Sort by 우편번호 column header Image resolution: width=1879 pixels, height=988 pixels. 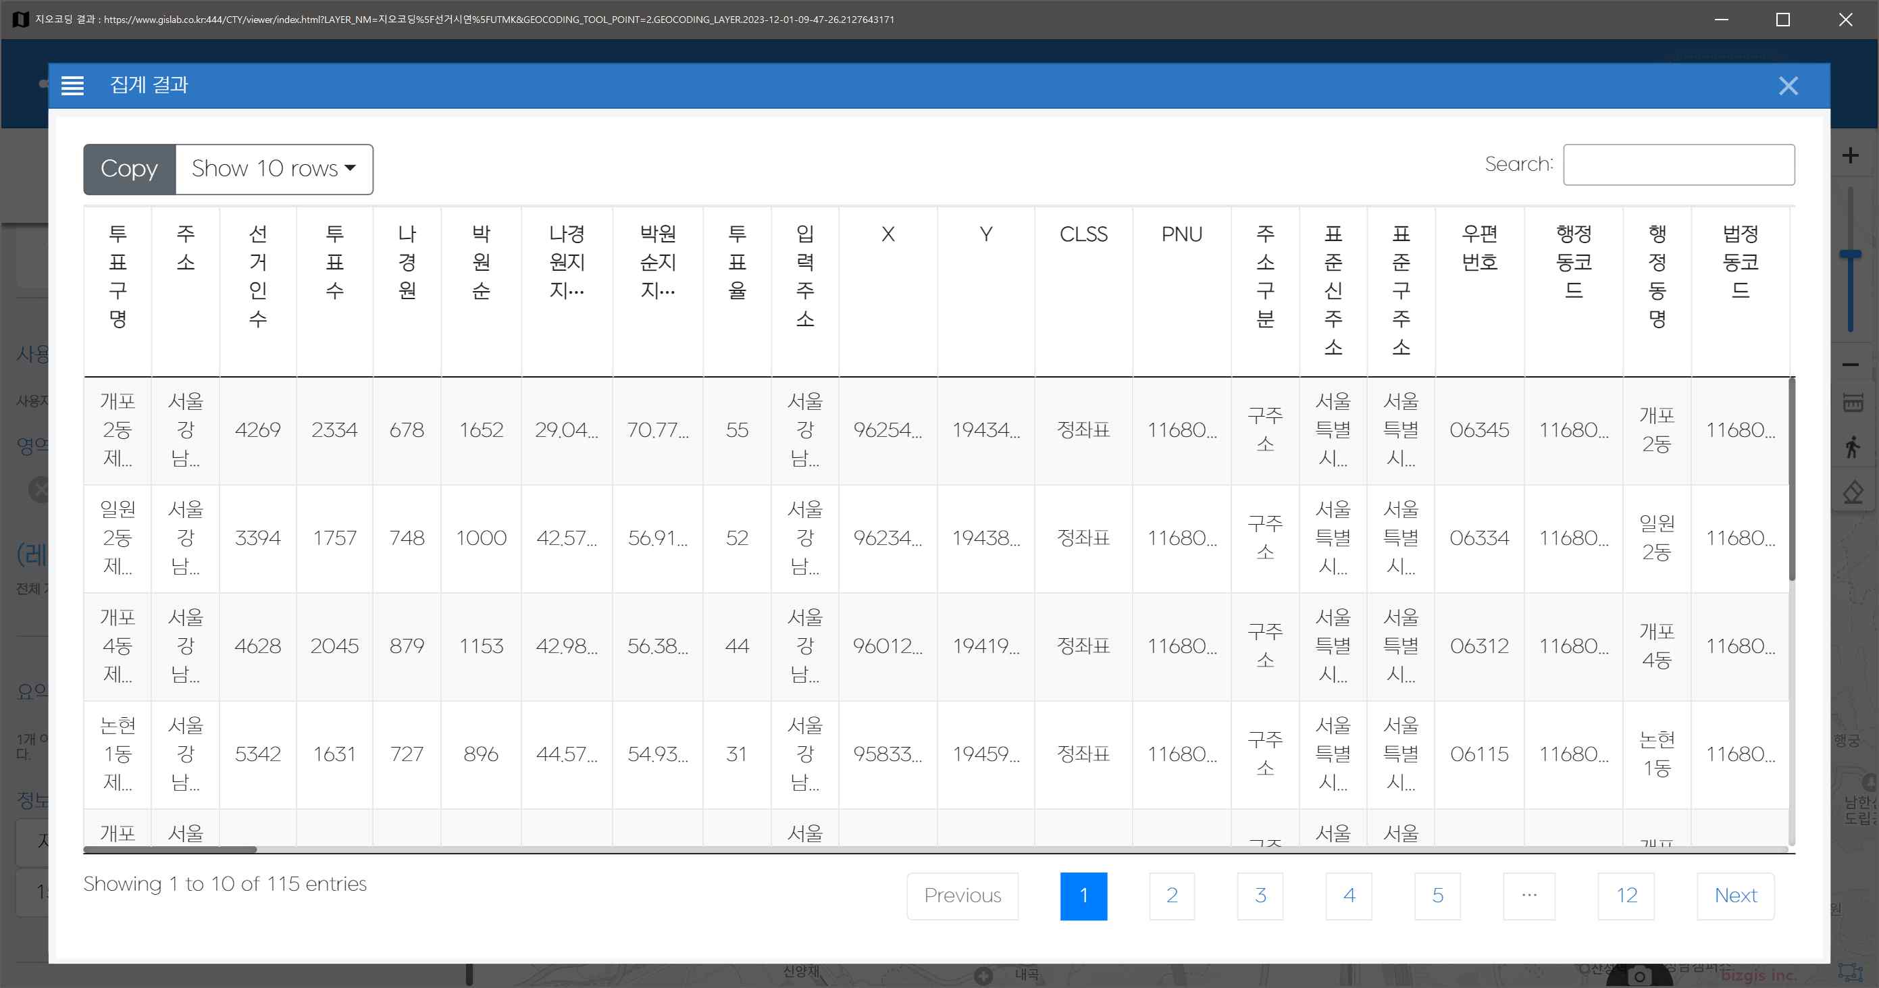[x=1479, y=291]
